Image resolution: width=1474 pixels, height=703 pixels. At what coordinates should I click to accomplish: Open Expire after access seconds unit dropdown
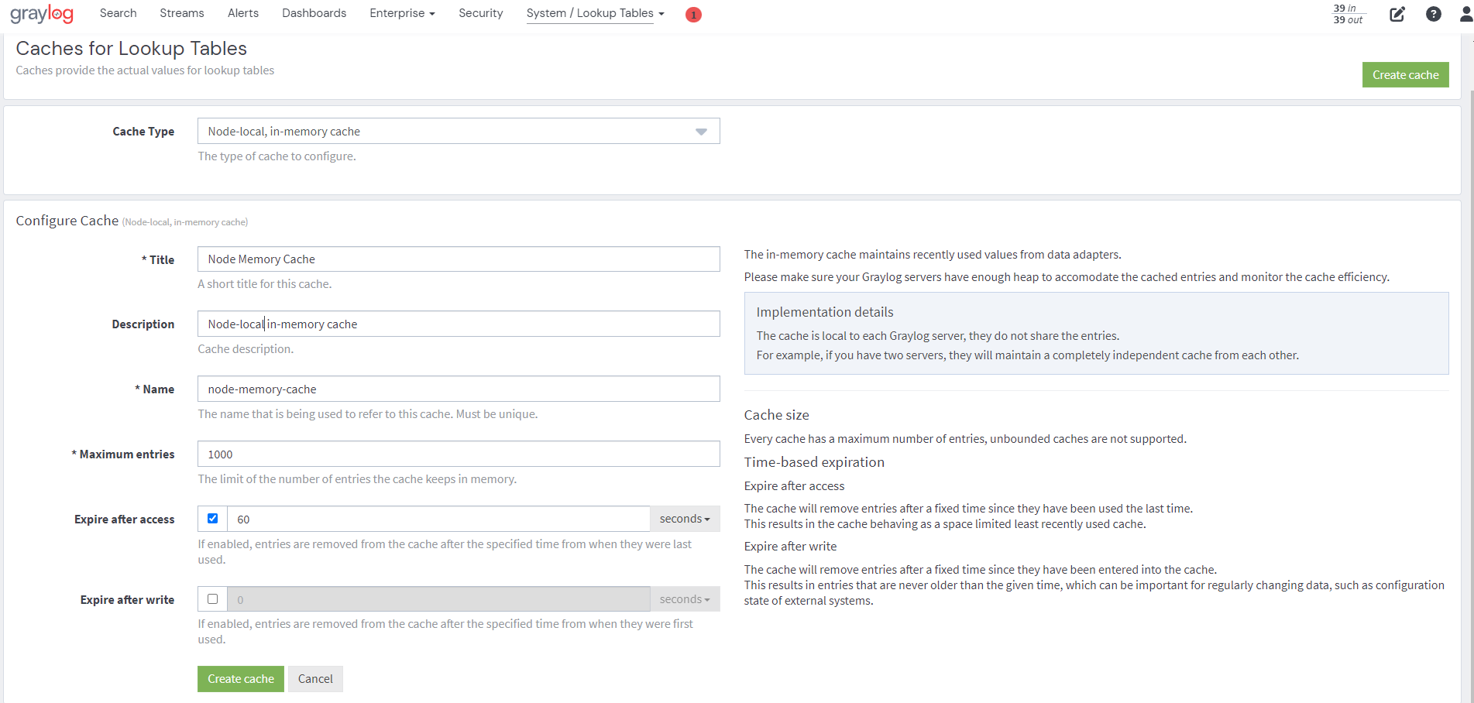pyautogui.click(x=685, y=519)
